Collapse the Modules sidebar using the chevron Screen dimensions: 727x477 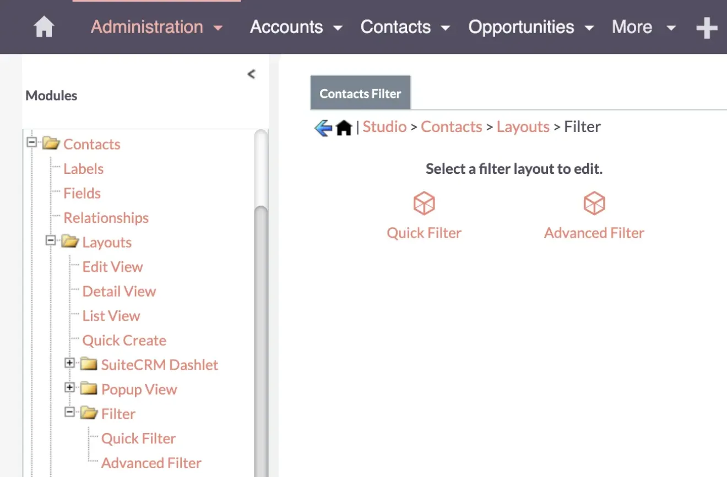tap(252, 74)
